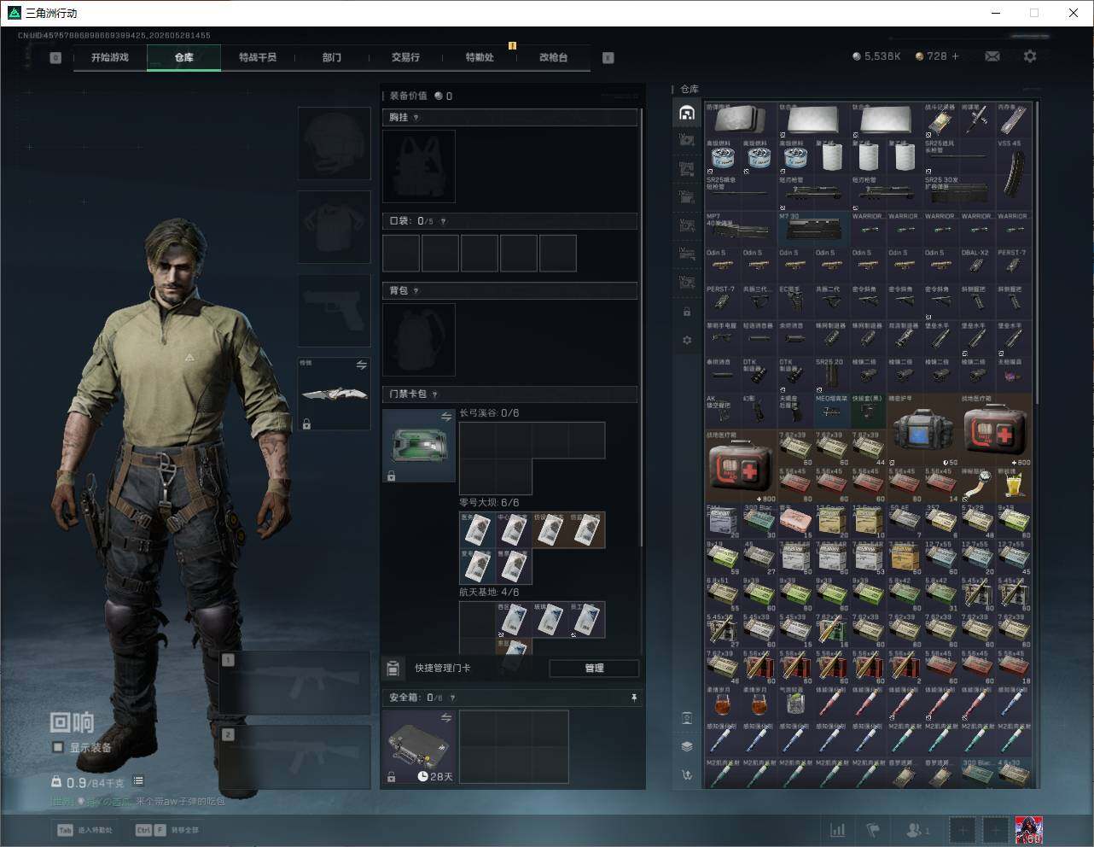Click the equipped knife slot

(x=334, y=394)
